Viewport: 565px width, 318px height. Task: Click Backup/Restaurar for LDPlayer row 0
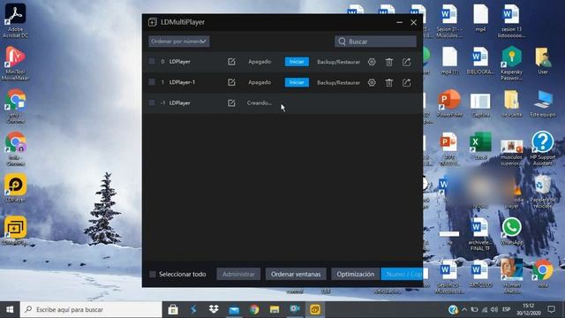point(338,62)
